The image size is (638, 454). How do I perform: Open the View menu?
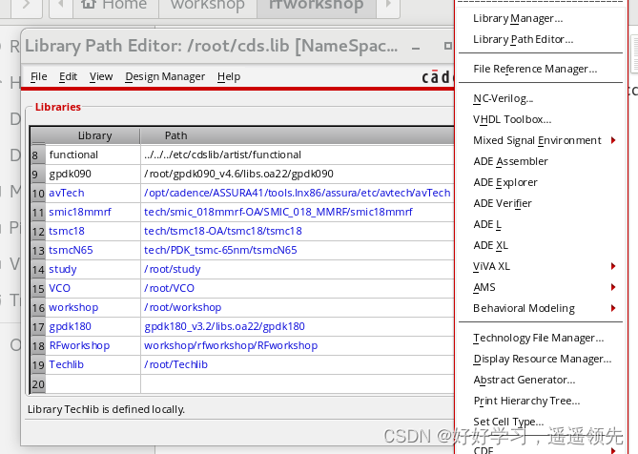pyautogui.click(x=101, y=76)
